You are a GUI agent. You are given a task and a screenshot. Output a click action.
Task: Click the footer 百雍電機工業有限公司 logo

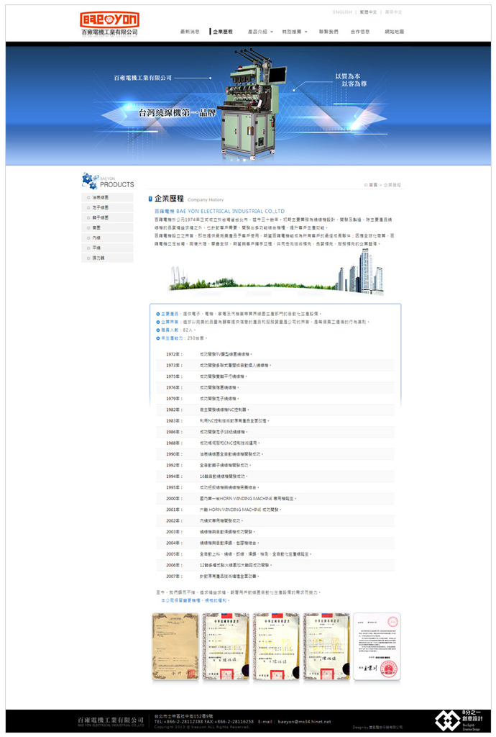pyautogui.click(x=111, y=721)
